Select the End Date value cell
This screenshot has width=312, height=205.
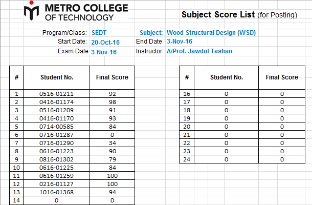(x=180, y=42)
